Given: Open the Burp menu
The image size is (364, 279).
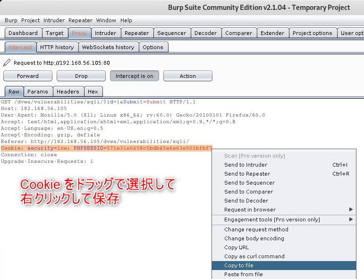Looking at the screenshot, I should [11, 20].
